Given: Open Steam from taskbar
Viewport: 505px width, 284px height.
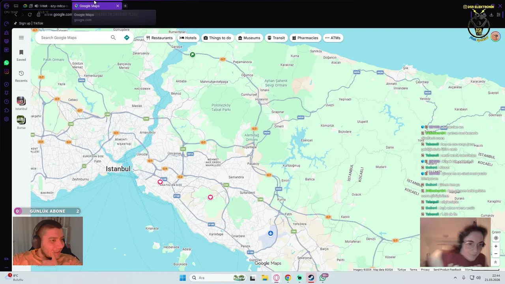Looking at the screenshot, I should pos(311,278).
